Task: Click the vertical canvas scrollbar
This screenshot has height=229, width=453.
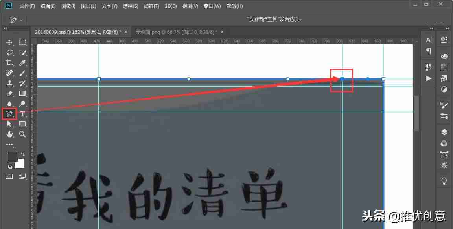Action: 416,113
